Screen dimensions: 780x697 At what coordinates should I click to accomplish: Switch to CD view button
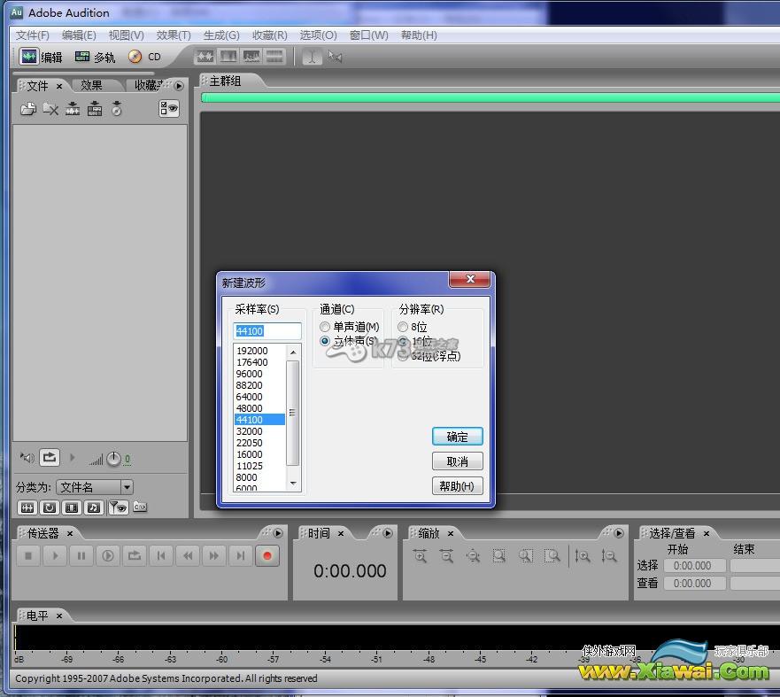pos(144,57)
